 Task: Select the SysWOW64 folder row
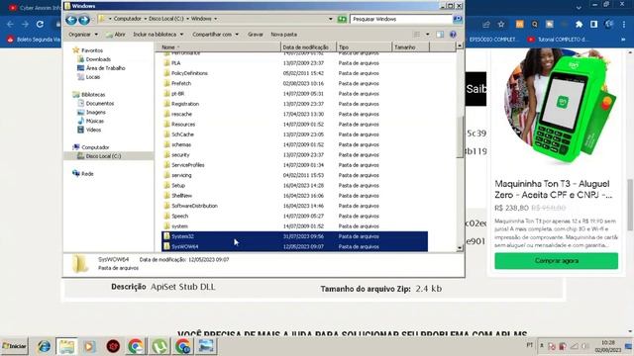(294, 246)
